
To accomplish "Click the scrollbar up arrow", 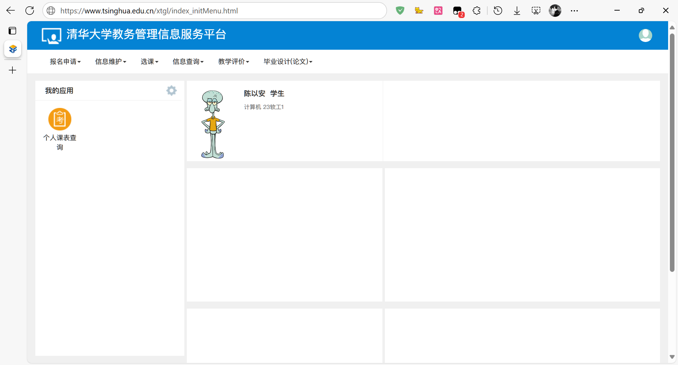I will pyautogui.click(x=672, y=27).
